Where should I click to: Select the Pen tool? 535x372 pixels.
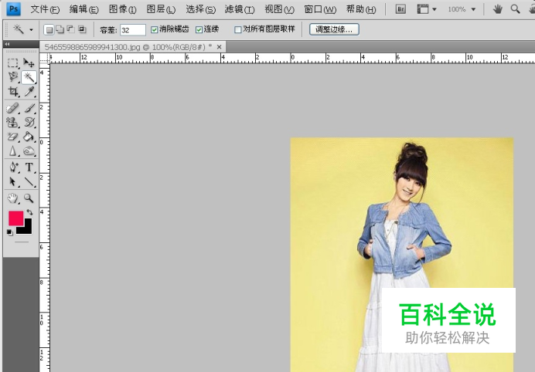[13, 167]
